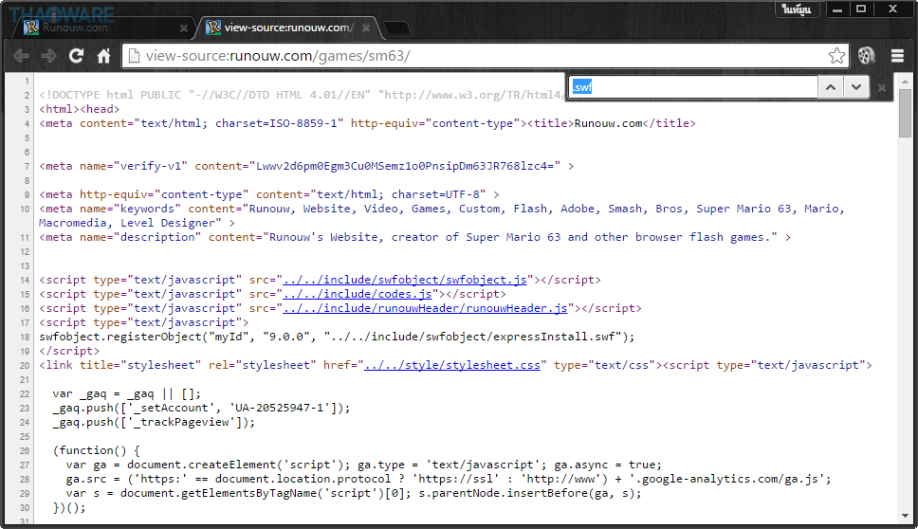Go to the Home page icon
918x529 pixels.
[x=103, y=56]
